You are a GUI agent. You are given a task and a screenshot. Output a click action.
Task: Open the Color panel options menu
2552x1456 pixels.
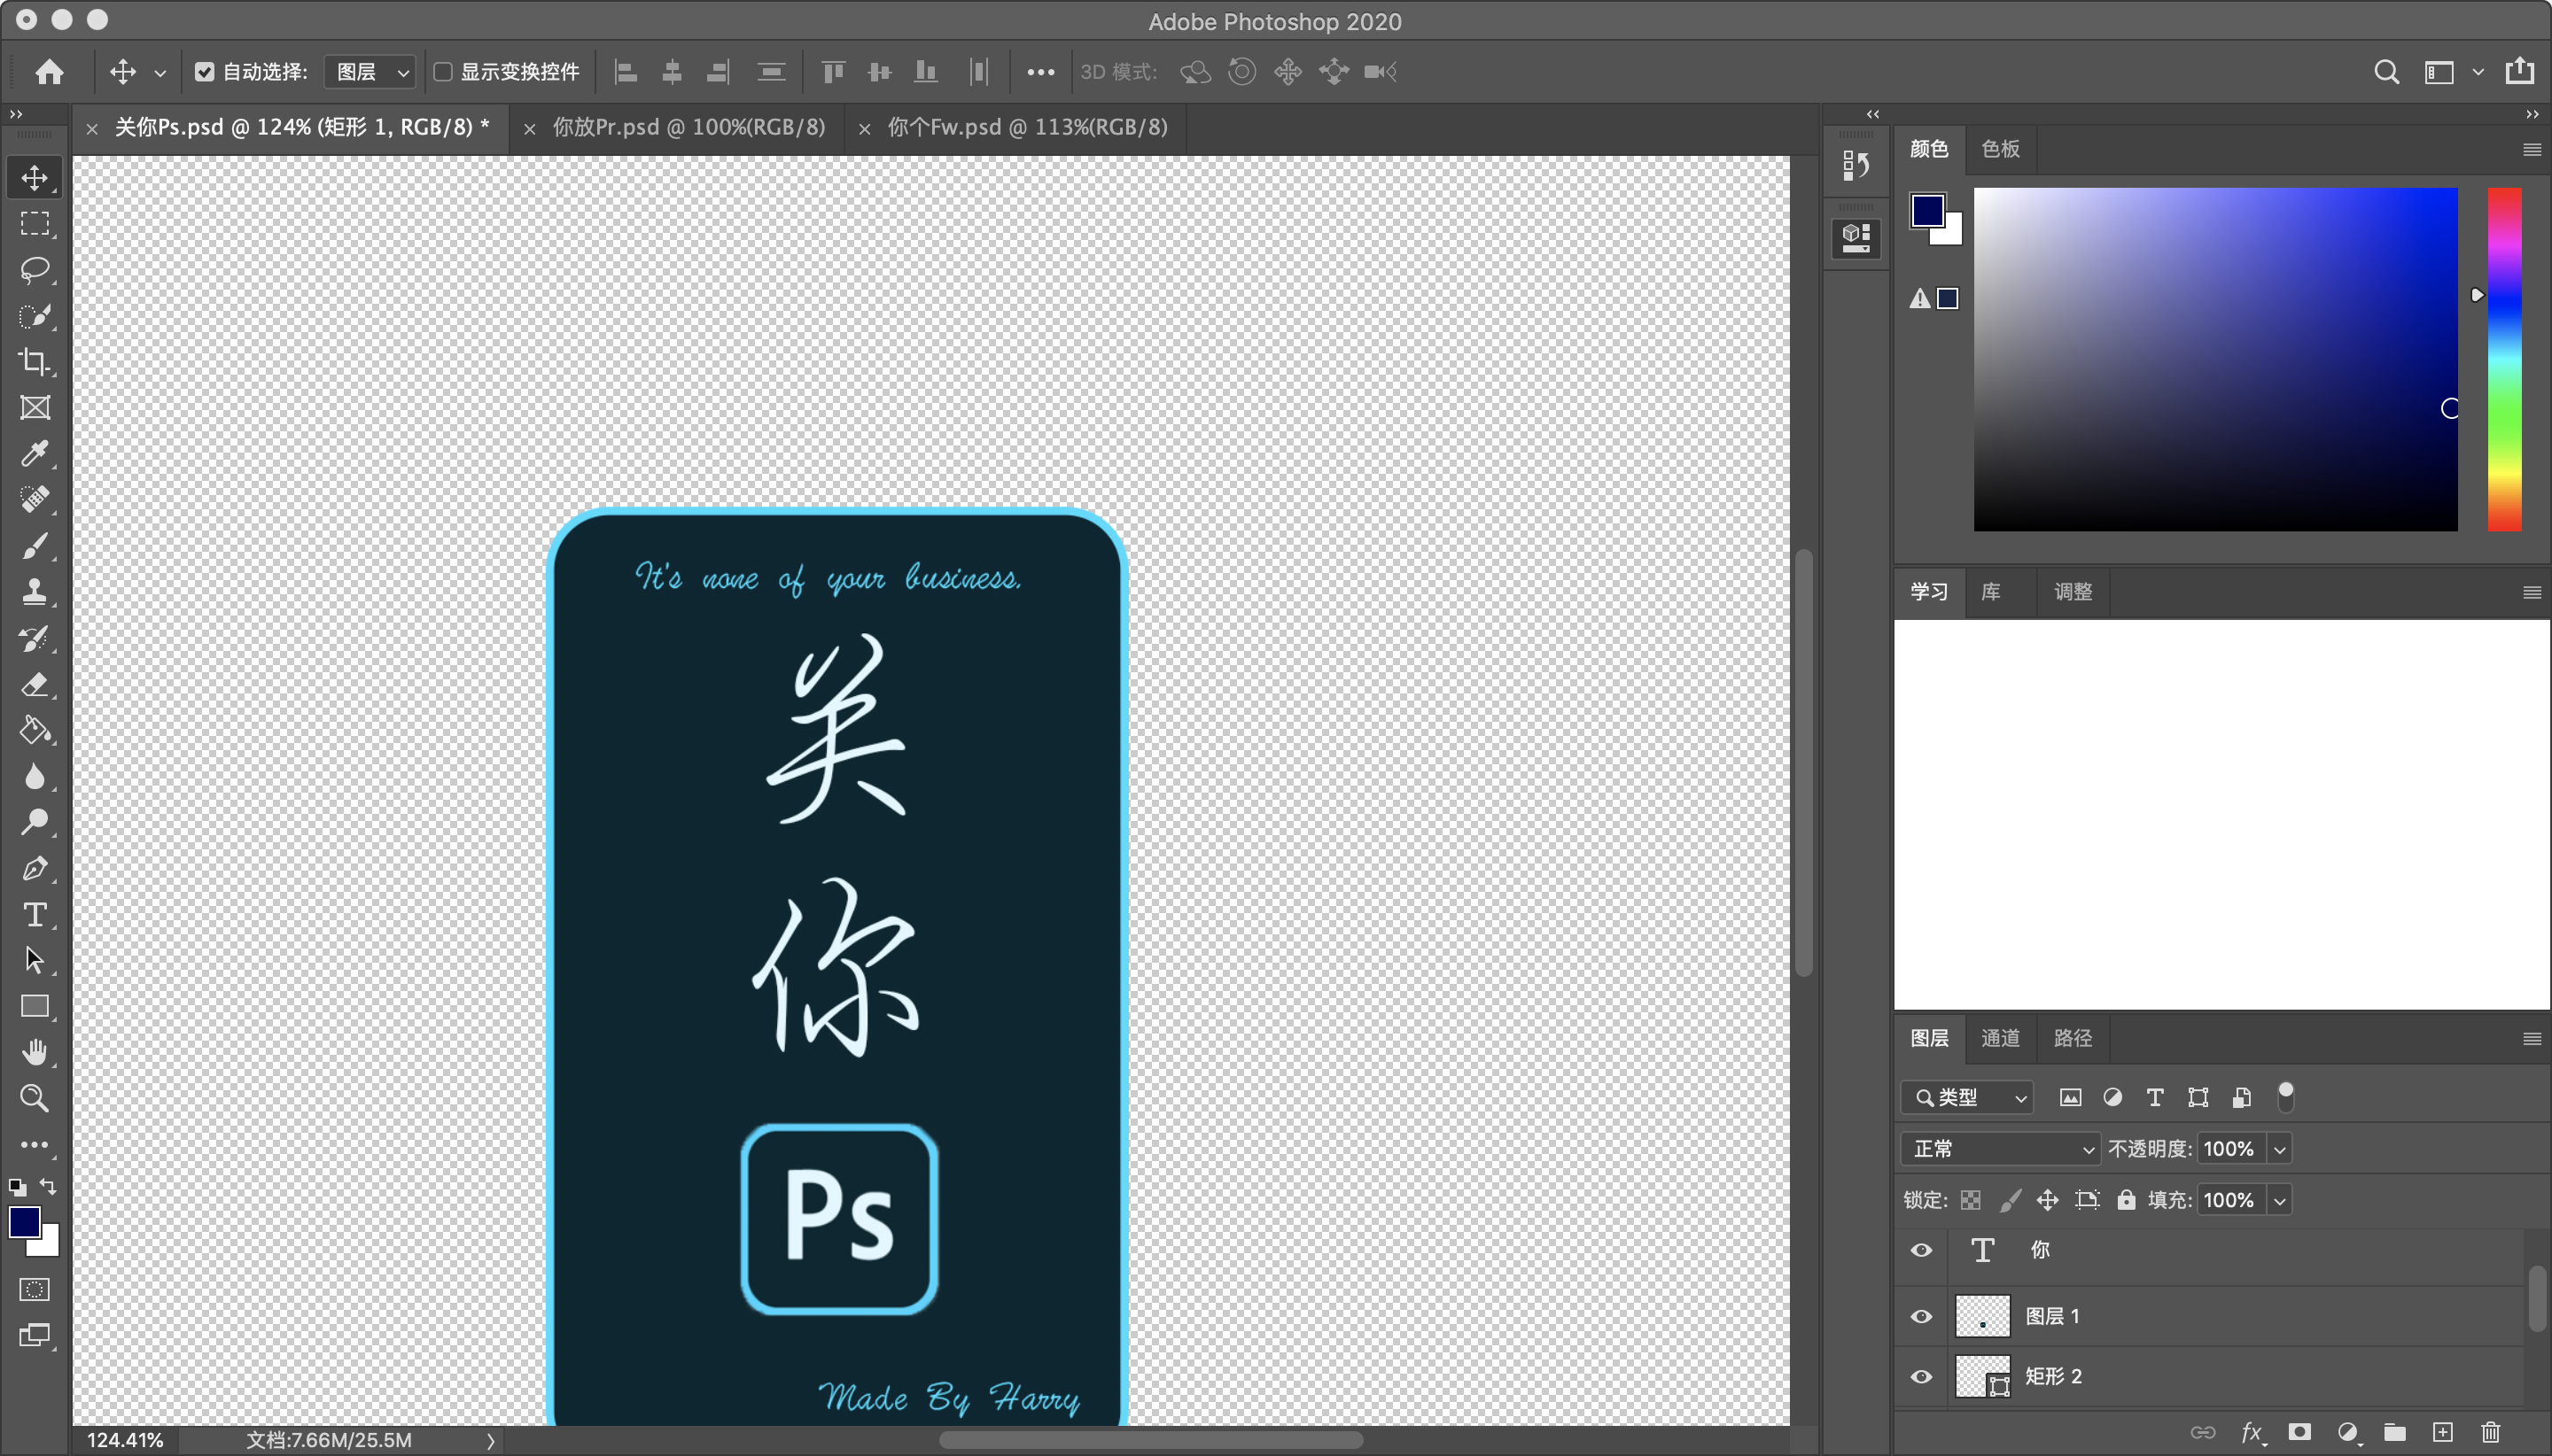[x=2532, y=150]
